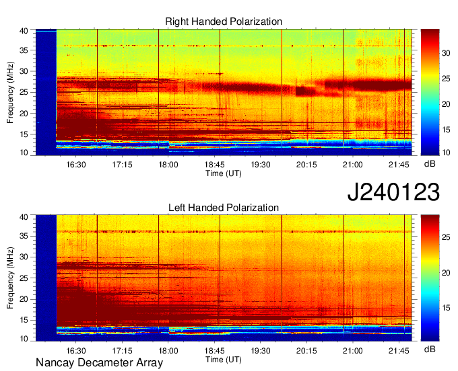Click the 17:15 tick on the bottom time axis
This screenshot has height=371, width=458.
[x=122, y=351]
